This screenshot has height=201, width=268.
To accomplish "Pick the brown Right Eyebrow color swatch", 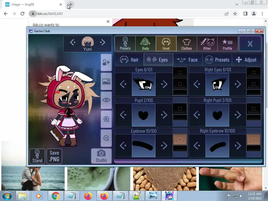I will (254, 139).
